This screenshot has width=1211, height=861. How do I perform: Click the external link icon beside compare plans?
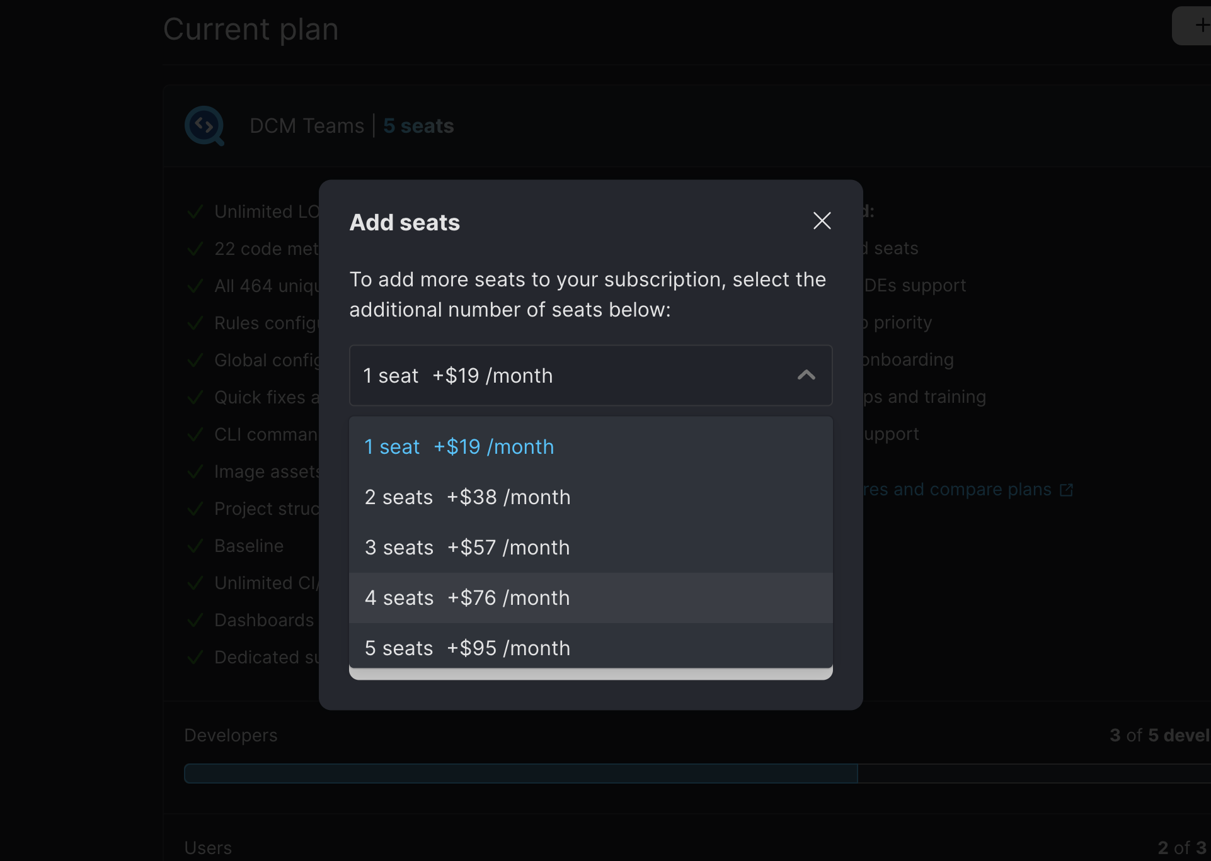coord(1066,490)
